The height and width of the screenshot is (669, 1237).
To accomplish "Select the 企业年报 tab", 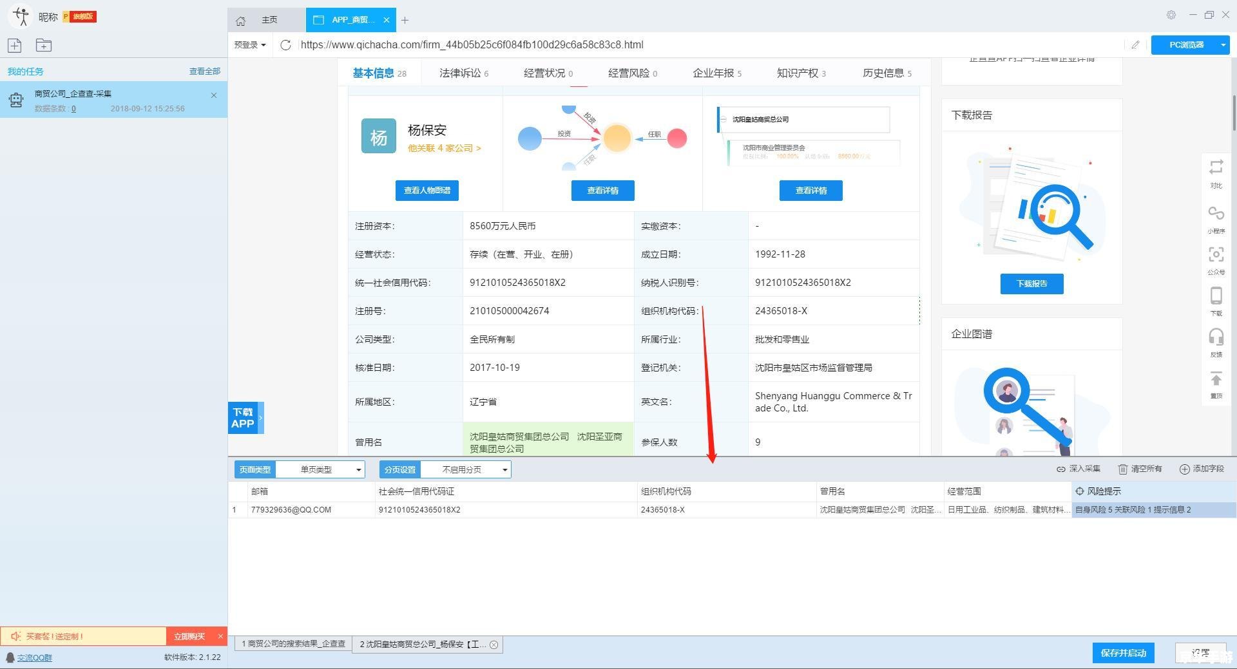I will (717, 73).
